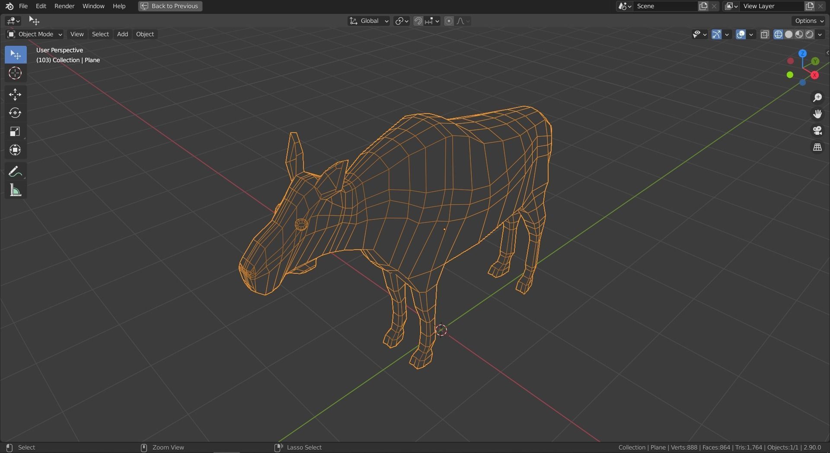This screenshot has height=453, width=830.
Task: Expand overlays options dropdown arrow
Action: coord(751,34)
